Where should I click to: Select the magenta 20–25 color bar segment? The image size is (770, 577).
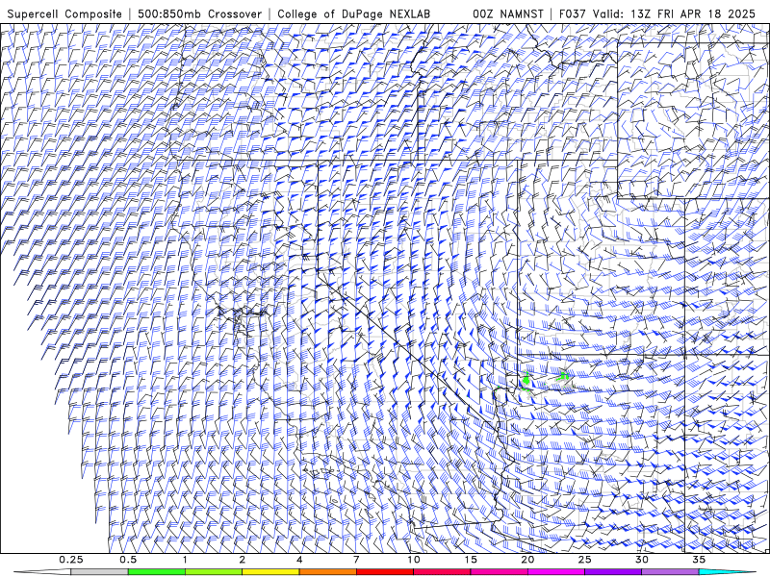[x=556, y=572]
